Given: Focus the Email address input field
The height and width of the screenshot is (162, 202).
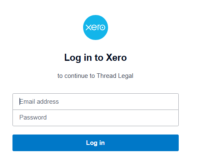Looking at the screenshot, I should 96,102.
